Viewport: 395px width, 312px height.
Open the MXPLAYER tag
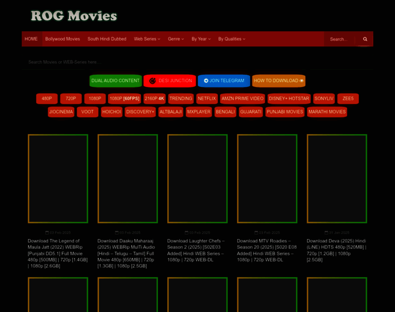click(x=199, y=112)
